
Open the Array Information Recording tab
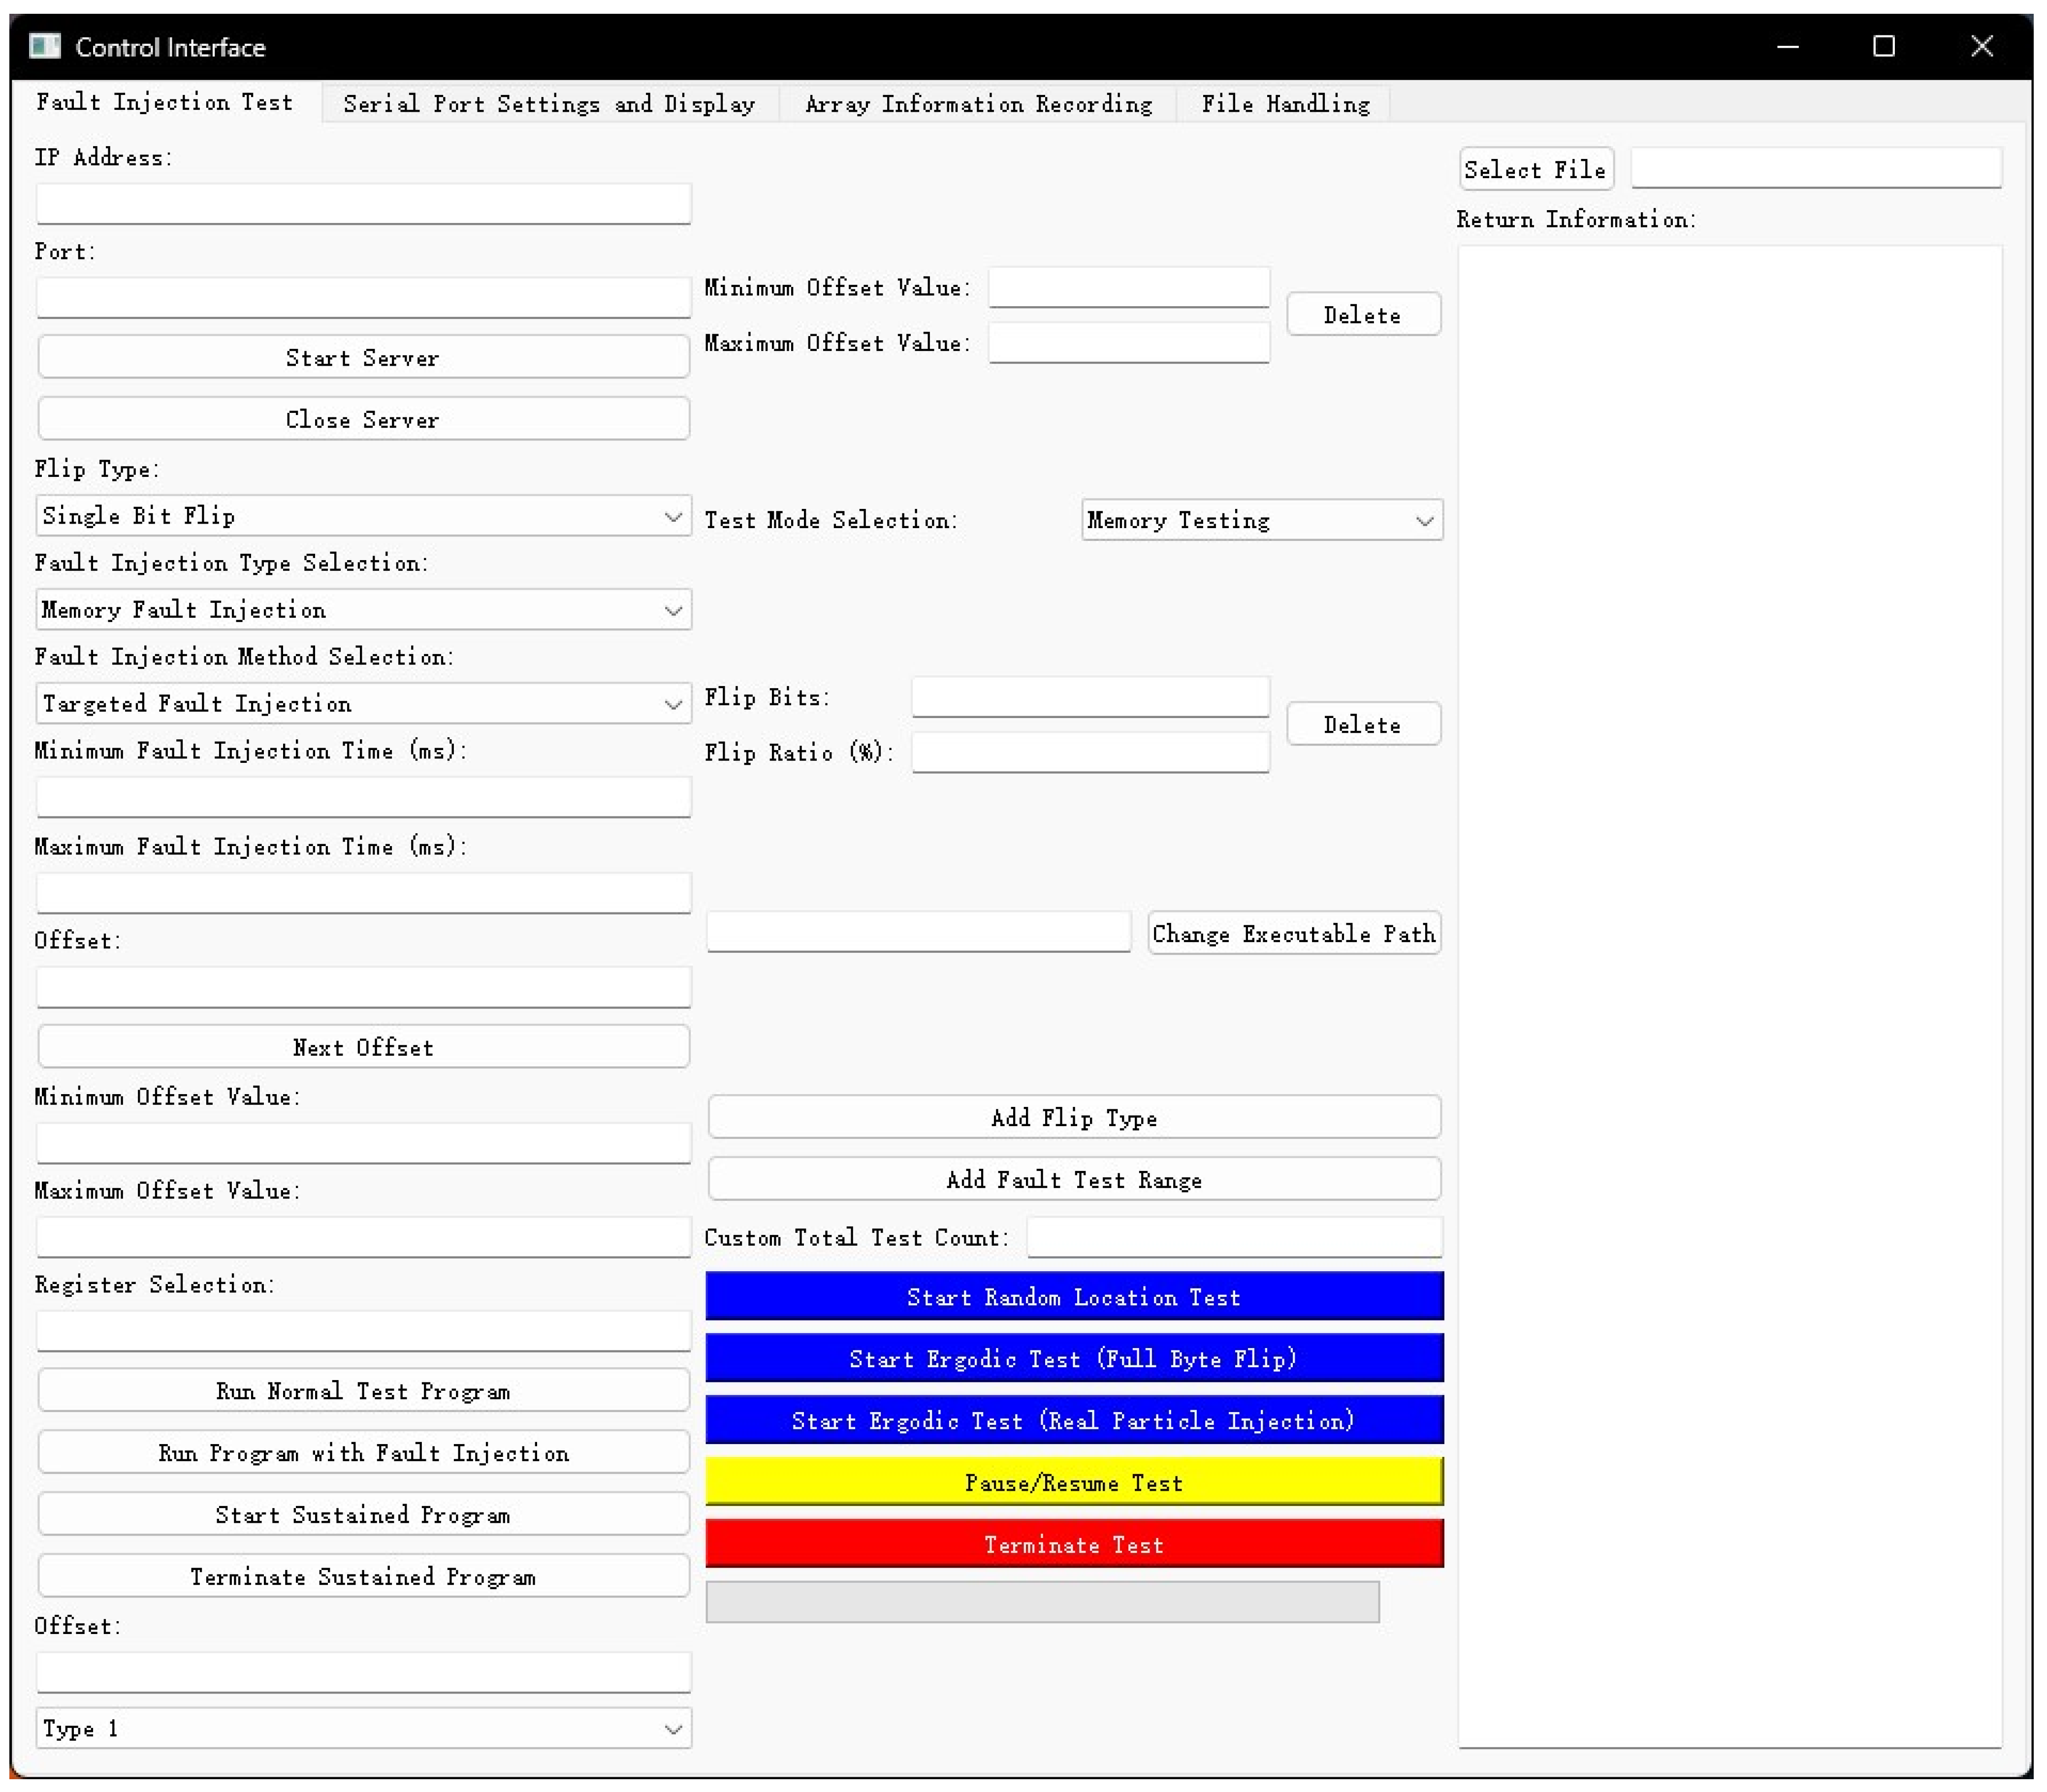(978, 104)
